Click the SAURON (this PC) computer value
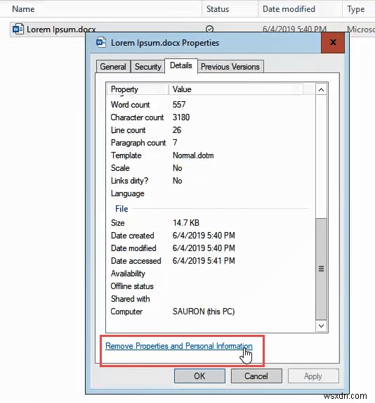Screen dimensions: 375x403 tap(204, 312)
